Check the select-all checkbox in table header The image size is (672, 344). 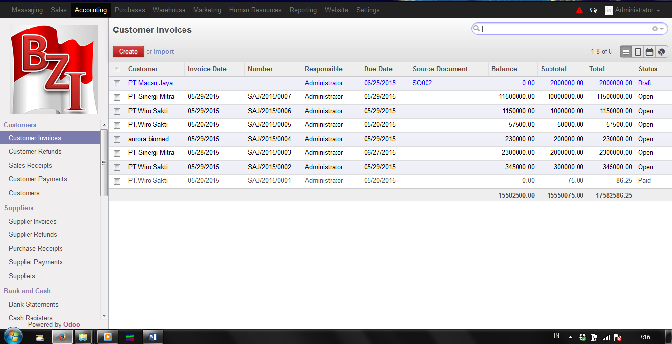click(x=117, y=69)
